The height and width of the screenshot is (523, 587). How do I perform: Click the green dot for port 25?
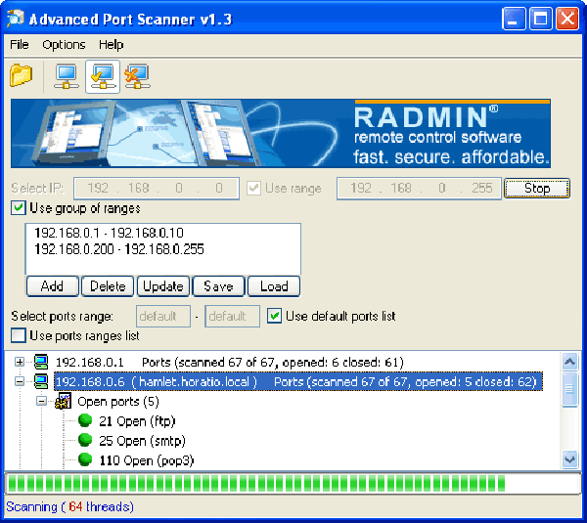tap(85, 440)
